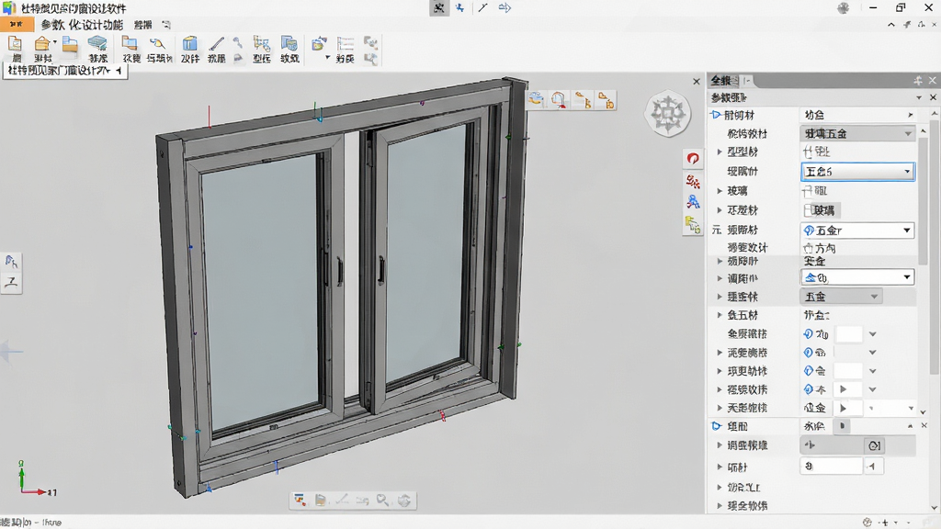This screenshot has width=941, height=529.
Task: Click the red circular arrow sidebar icon
Action: (693, 158)
